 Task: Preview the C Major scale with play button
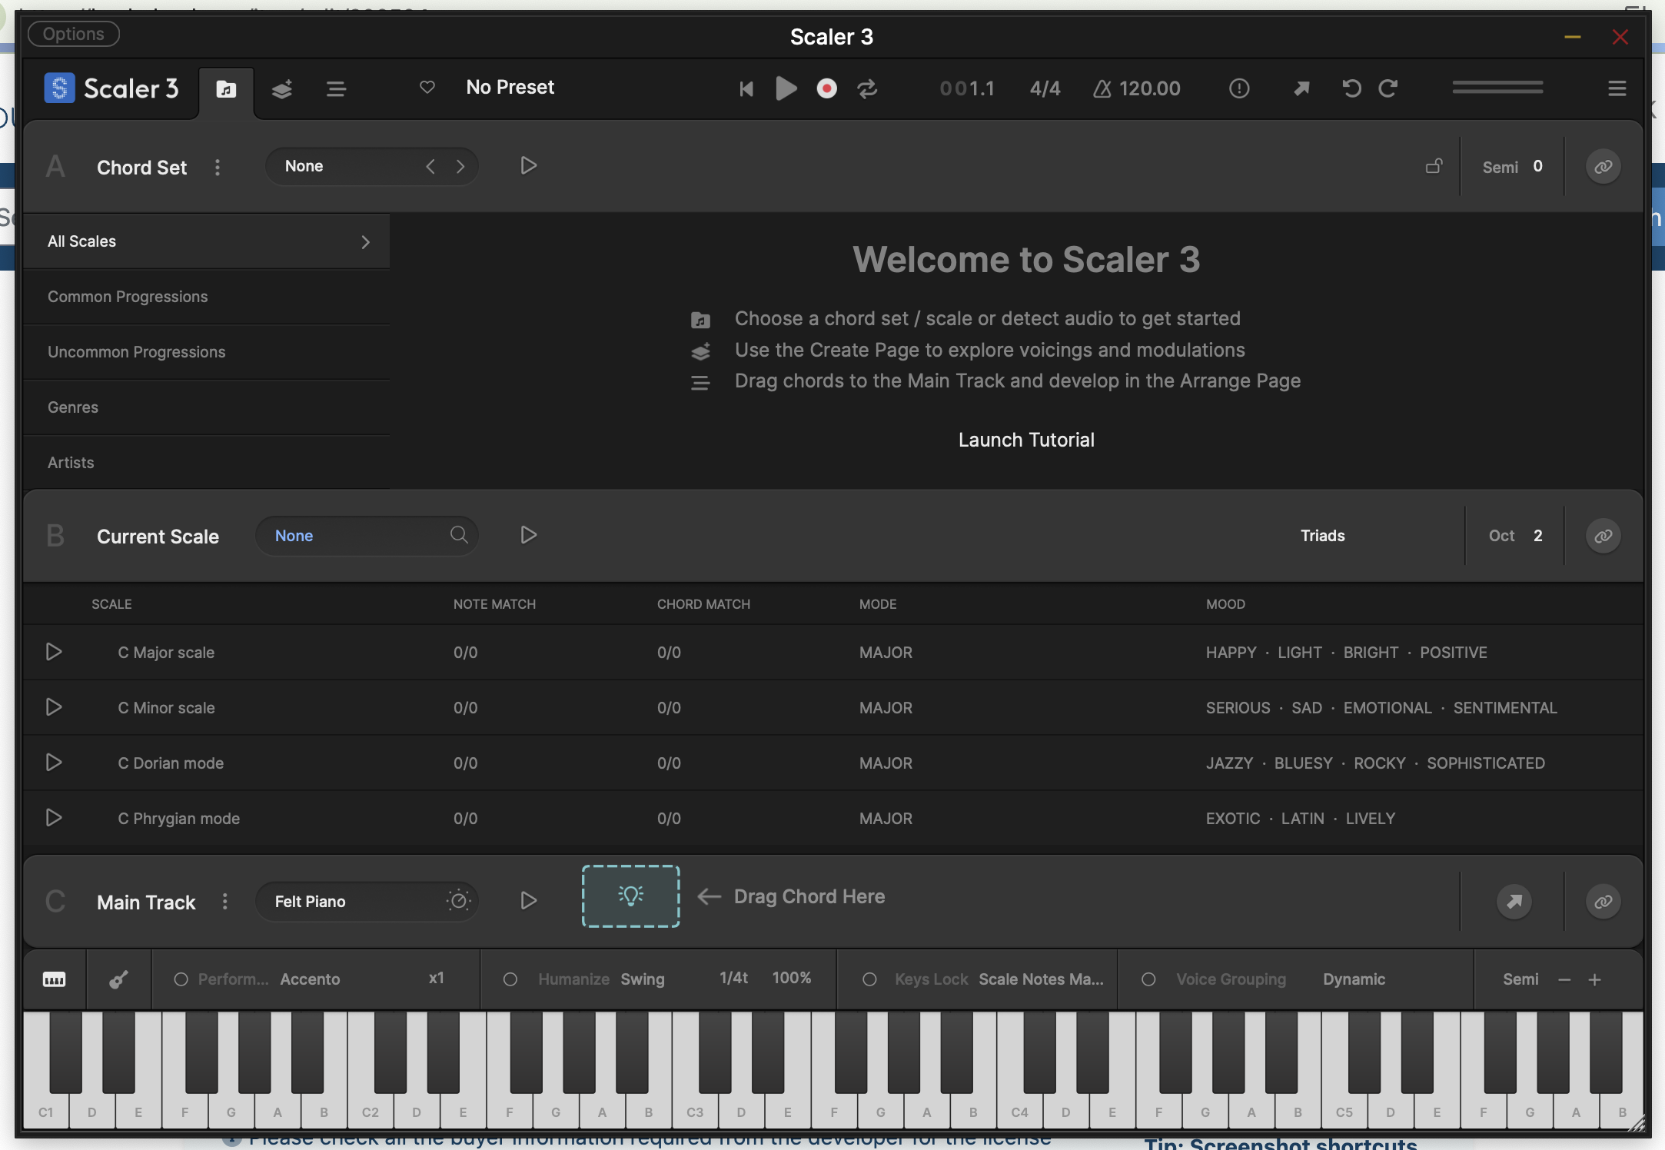(x=53, y=652)
